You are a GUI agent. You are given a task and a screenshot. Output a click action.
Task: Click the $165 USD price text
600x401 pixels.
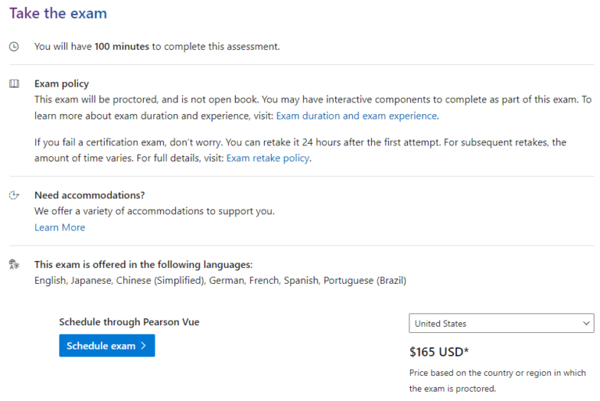click(x=438, y=352)
